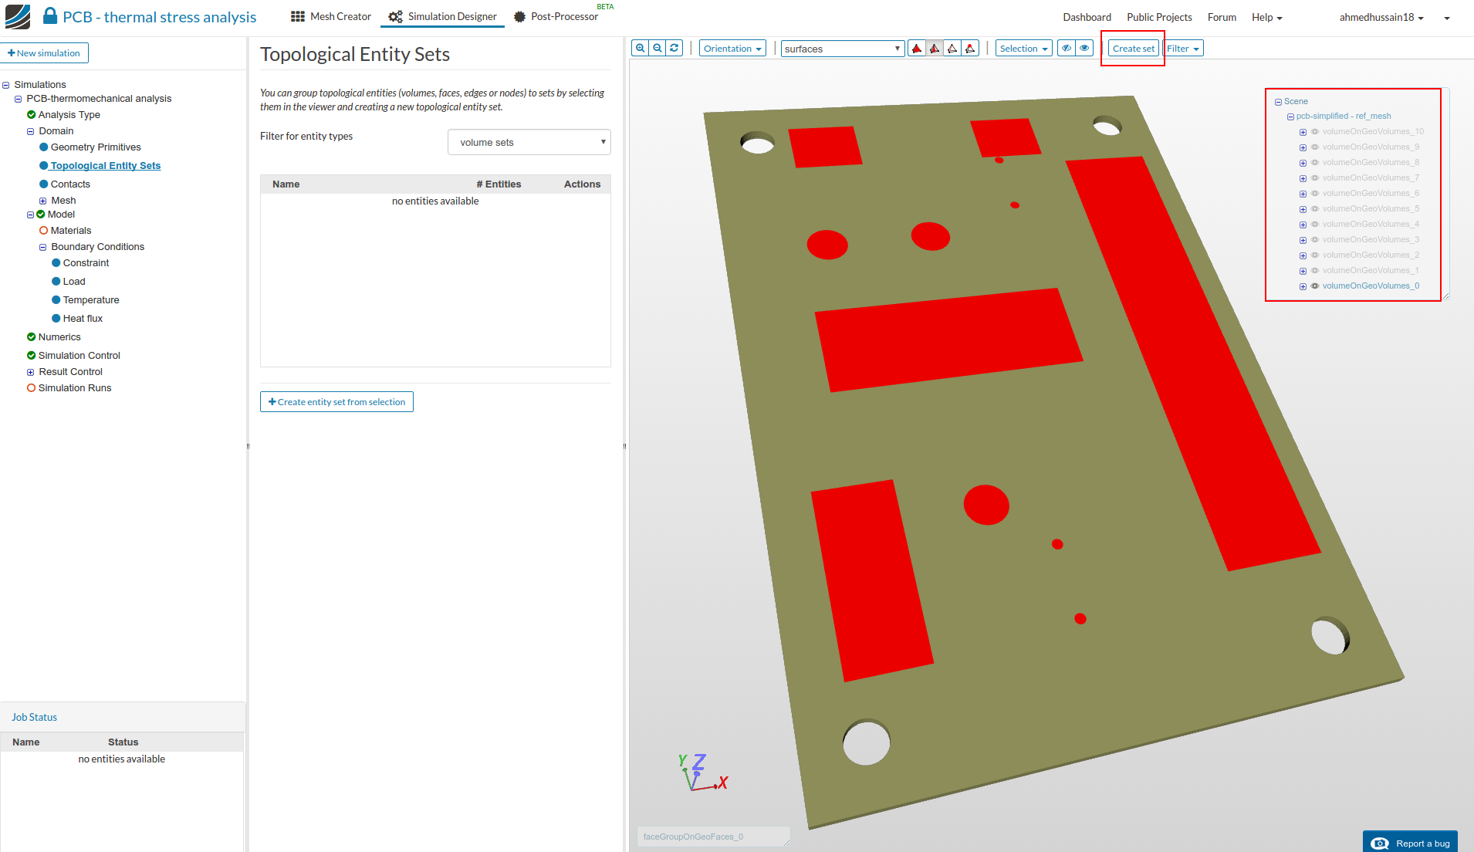Click the Simulation Control green check icon
This screenshot has width=1474, height=852.
pyautogui.click(x=31, y=356)
